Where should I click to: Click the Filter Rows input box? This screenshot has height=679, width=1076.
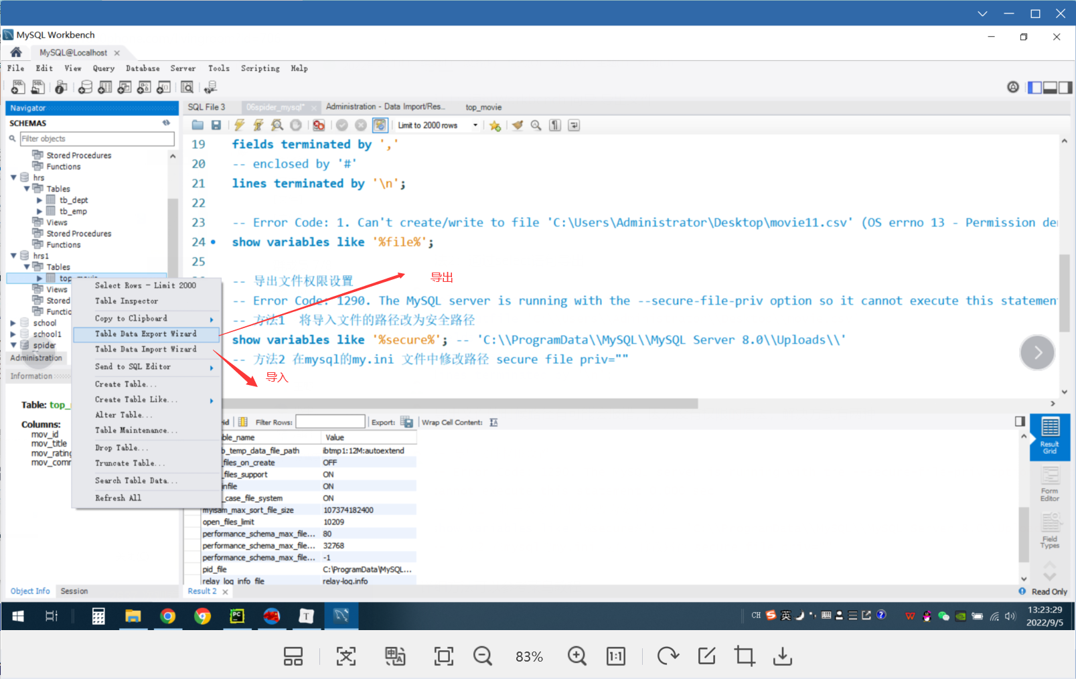330,422
